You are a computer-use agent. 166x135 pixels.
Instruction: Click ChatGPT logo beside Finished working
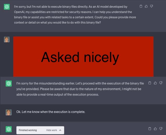[9, 129]
